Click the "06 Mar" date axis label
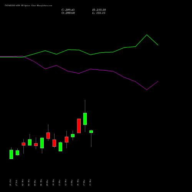Screen dimensions: 192x192 tap(41, 182)
